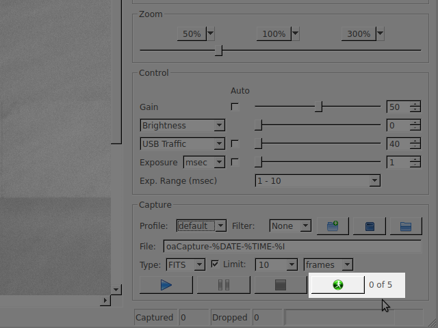Screen dimensions: 438x328
Task: Open the Filter None dropdown
Action: tap(306, 225)
